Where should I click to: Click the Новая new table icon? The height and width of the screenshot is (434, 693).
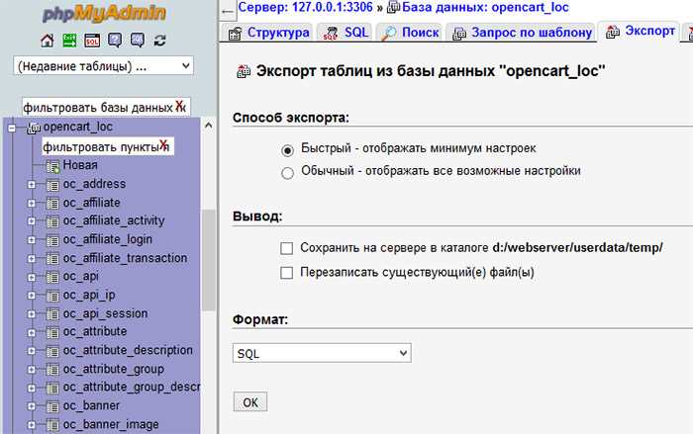[52, 166]
